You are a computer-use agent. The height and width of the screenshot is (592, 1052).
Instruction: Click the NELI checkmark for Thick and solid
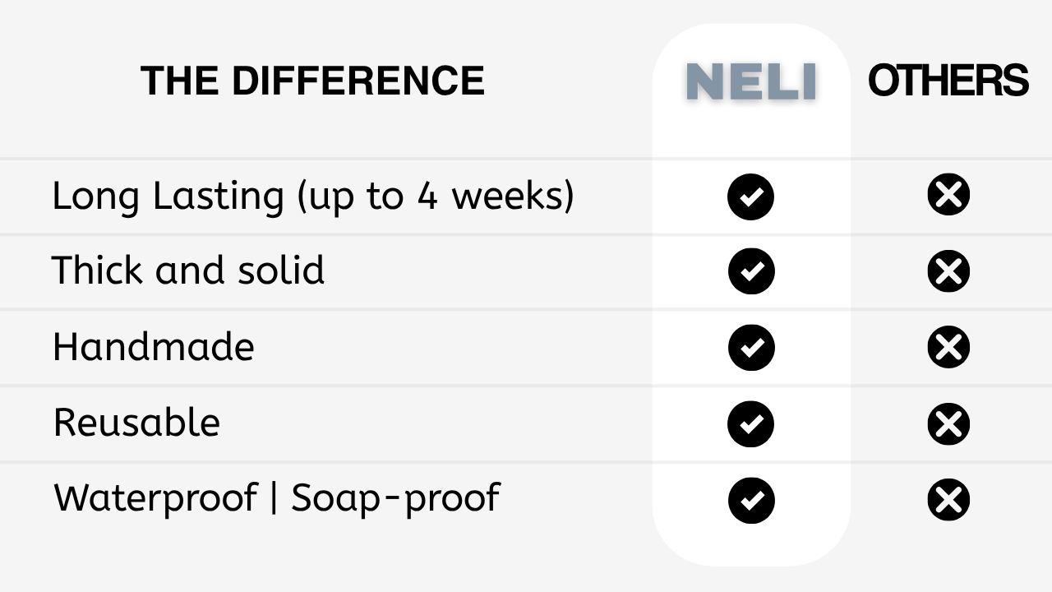pyautogui.click(x=750, y=271)
